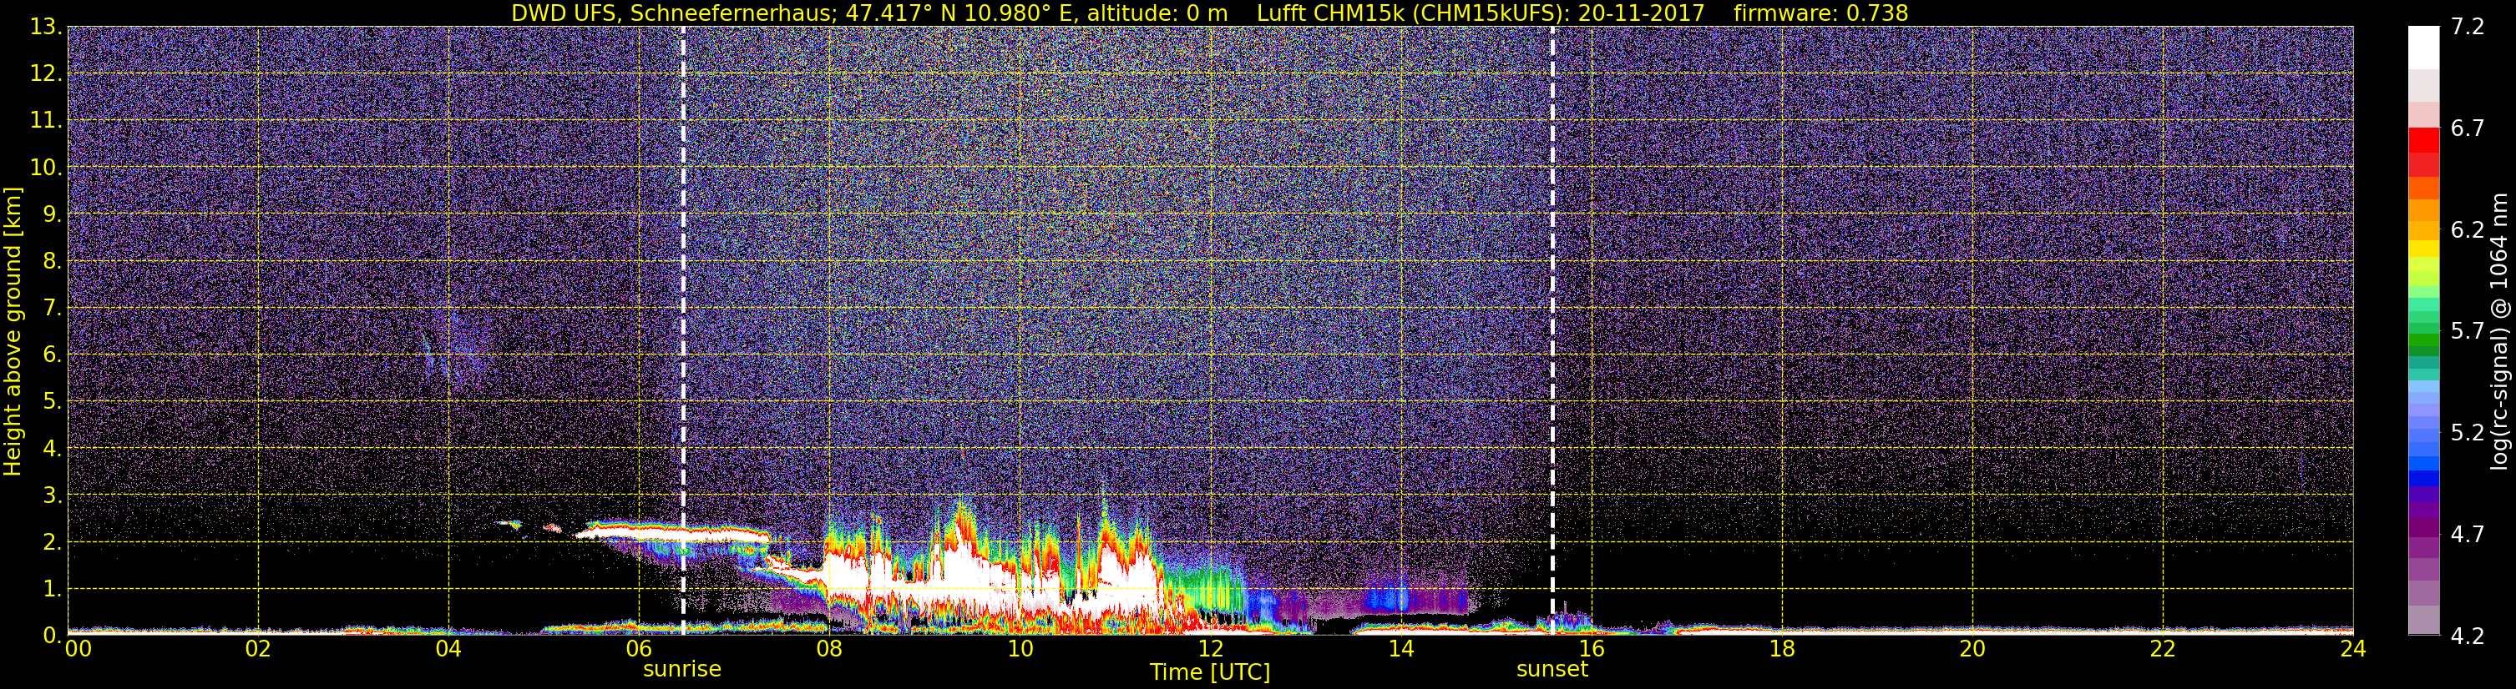Image resolution: width=2516 pixels, height=689 pixels.
Task: Click the y-axis tick label '8.'
Action: (52, 262)
